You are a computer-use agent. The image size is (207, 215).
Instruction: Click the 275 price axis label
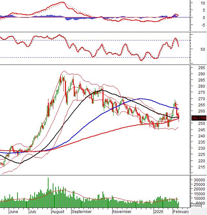click(x=202, y=92)
